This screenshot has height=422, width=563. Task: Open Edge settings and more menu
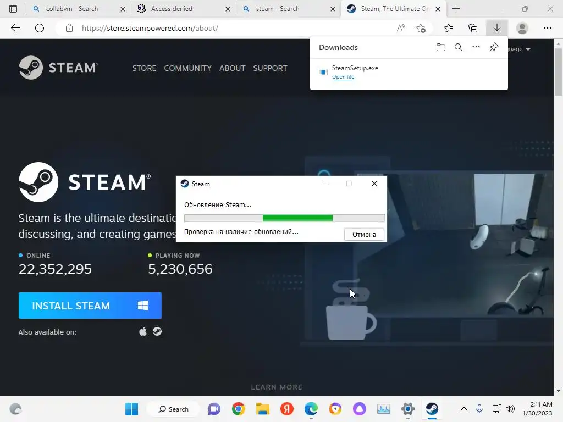pyautogui.click(x=547, y=28)
